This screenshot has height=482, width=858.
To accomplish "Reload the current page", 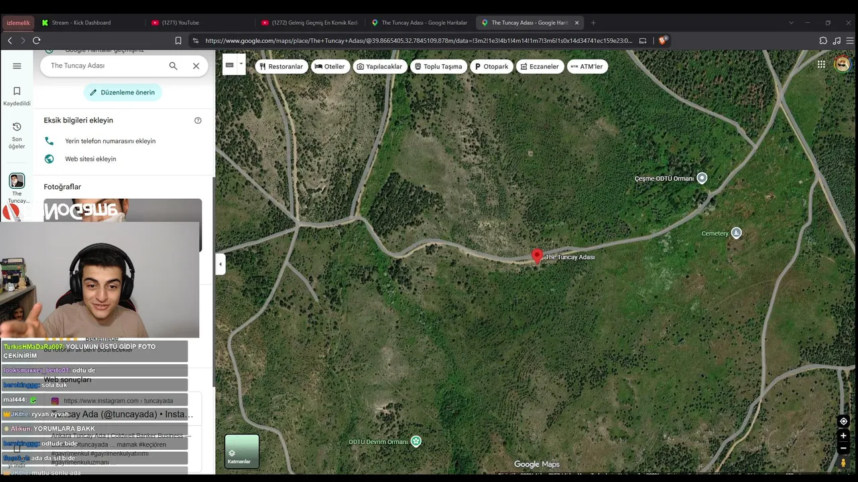I will (x=36, y=40).
